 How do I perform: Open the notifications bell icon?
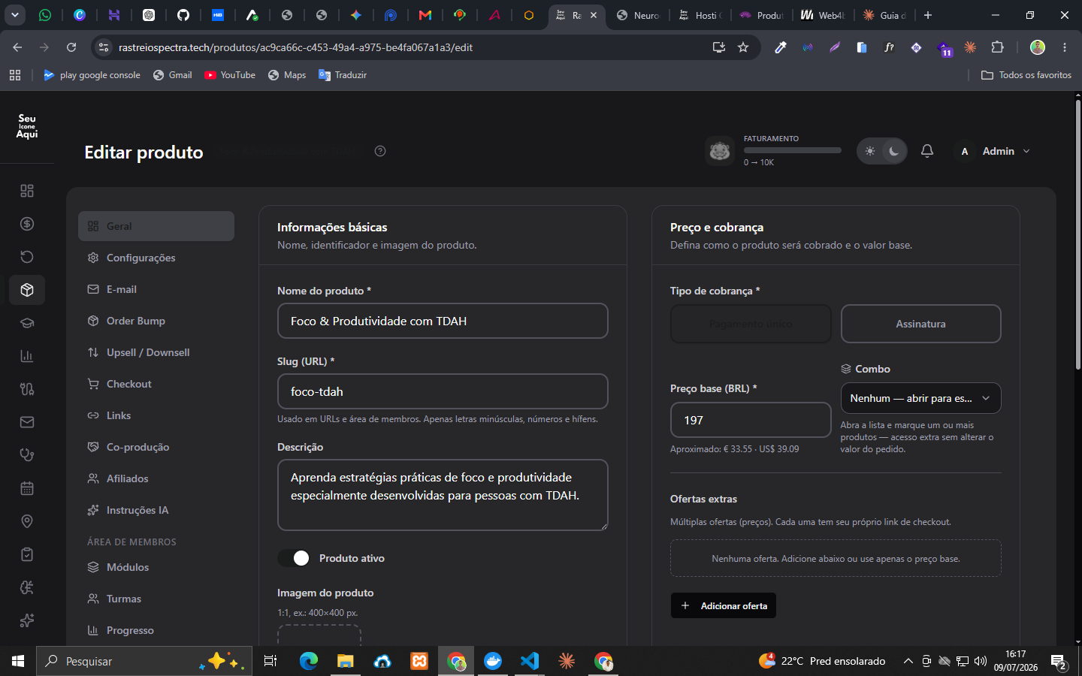[927, 151]
